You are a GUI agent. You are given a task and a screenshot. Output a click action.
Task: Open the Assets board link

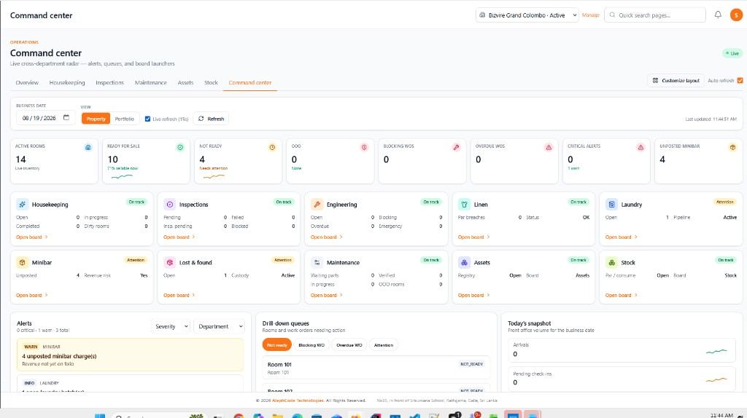click(x=473, y=295)
